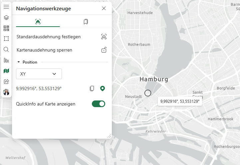Click the green location pin icon
The width and height of the screenshot is (240, 165).
click(103, 88)
